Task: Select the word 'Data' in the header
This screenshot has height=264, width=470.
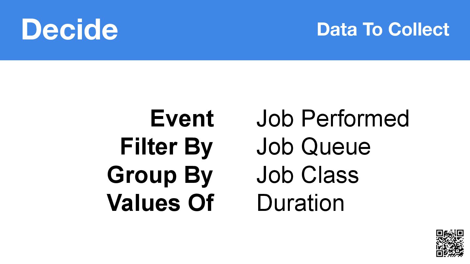Action: tap(337, 29)
